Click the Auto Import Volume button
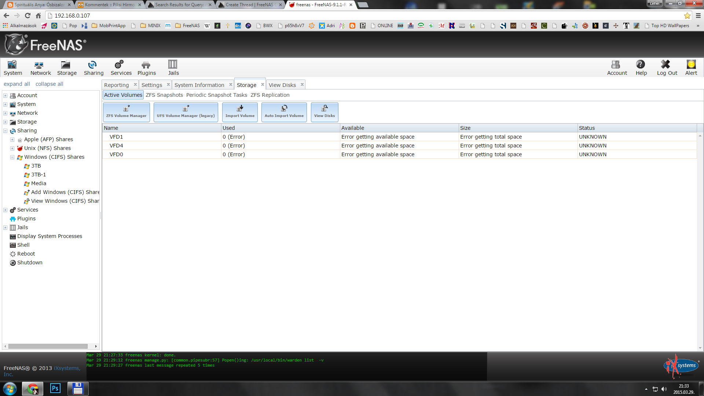This screenshot has height=396, width=704. point(284,112)
